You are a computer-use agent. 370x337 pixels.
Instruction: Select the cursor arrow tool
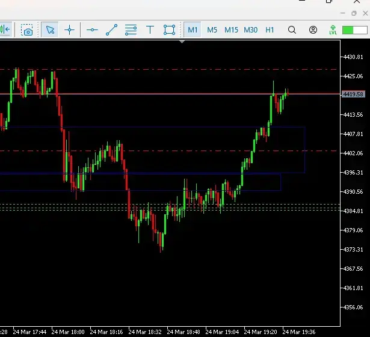[x=50, y=29]
